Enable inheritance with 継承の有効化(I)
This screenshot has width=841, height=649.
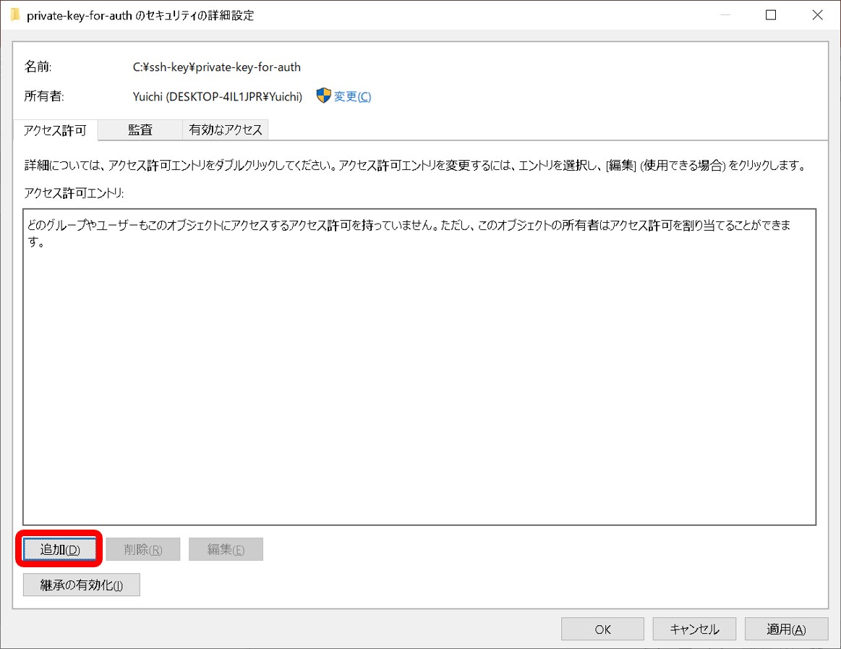tap(81, 585)
